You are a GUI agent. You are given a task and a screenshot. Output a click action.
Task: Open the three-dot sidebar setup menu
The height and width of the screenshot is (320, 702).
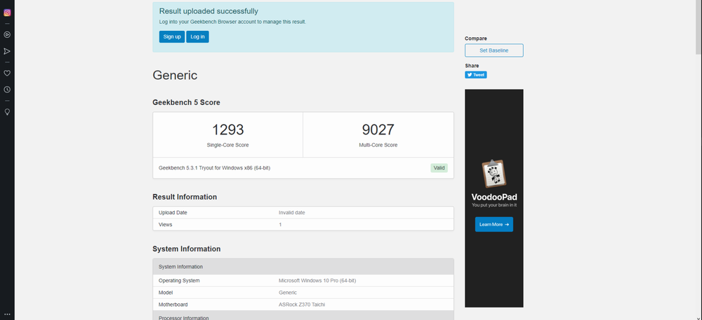(x=7, y=314)
